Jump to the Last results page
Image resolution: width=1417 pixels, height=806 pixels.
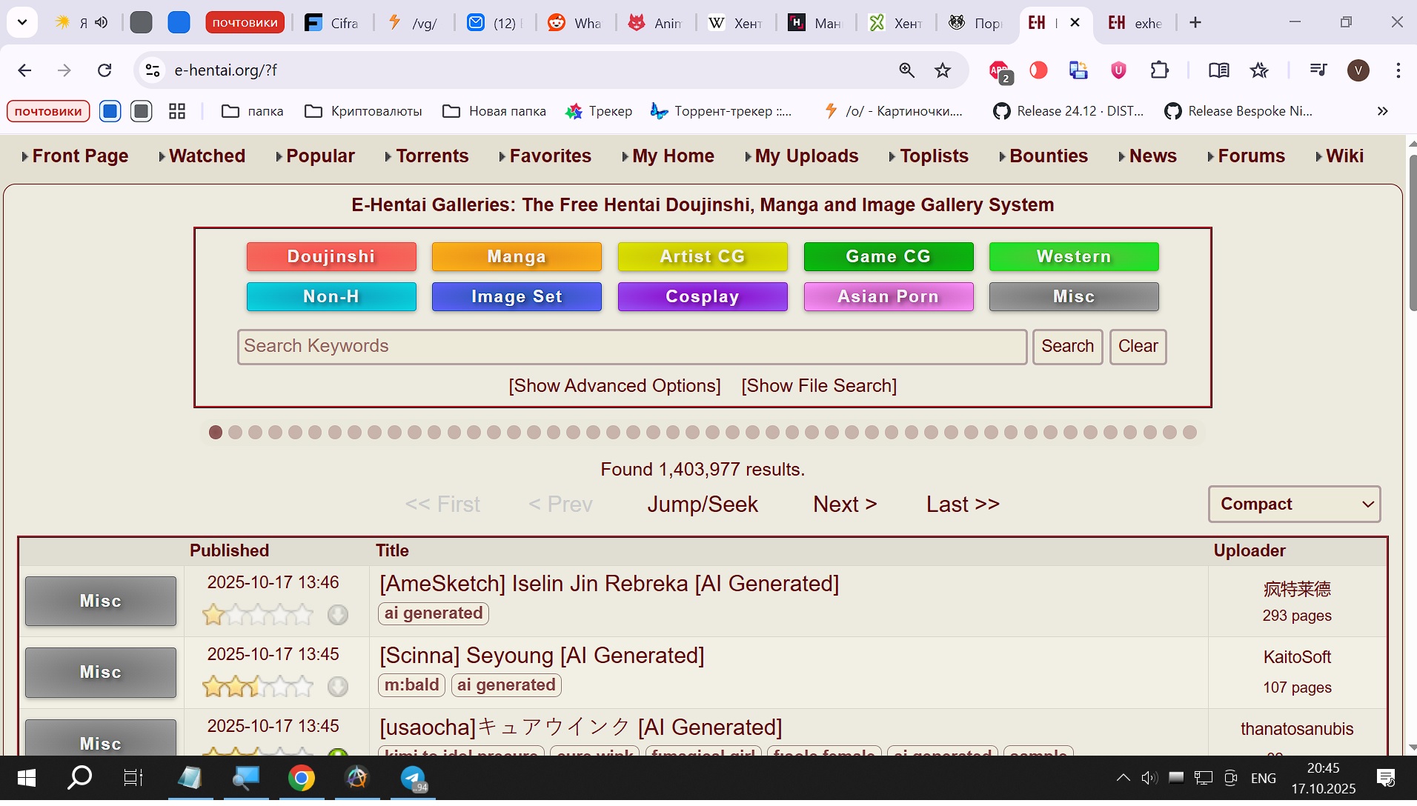(963, 504)
